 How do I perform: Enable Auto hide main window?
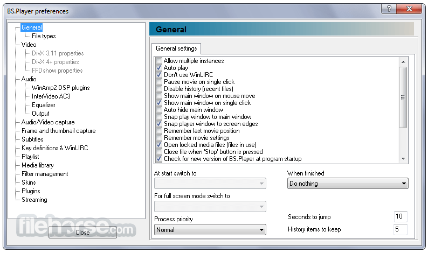(158, 110)
